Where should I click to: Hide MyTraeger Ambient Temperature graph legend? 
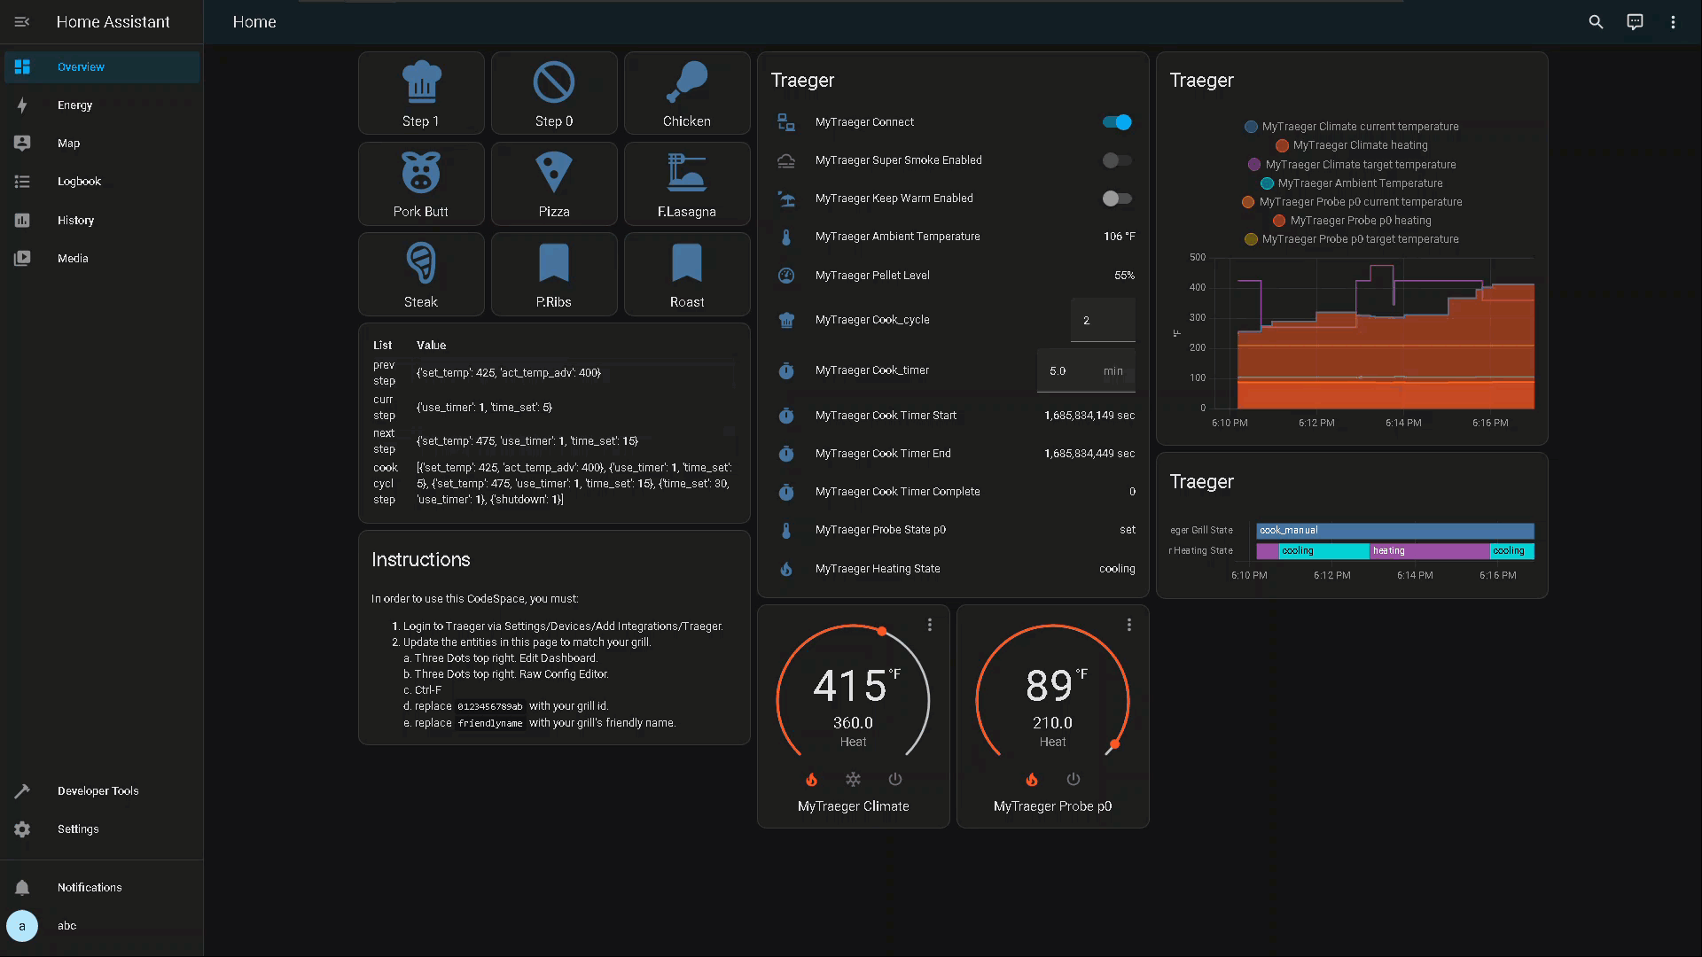tap(1359, 183)
